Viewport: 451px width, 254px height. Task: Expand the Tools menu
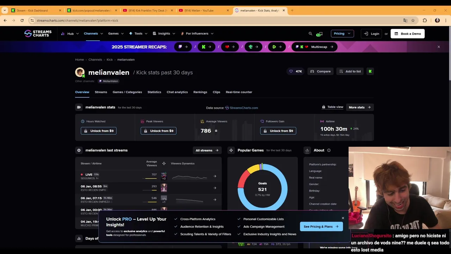(138, 34)
